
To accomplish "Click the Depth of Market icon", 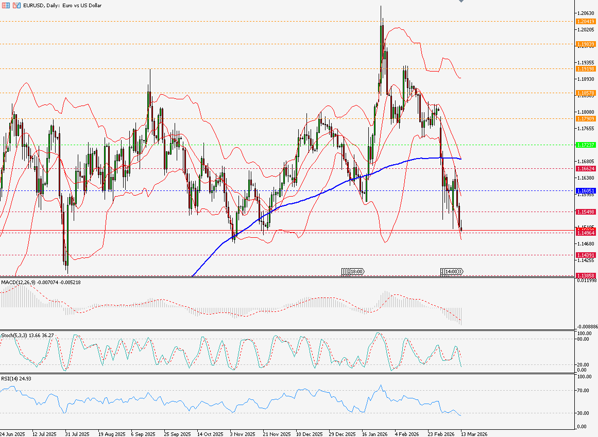I will tap(7, 5).
